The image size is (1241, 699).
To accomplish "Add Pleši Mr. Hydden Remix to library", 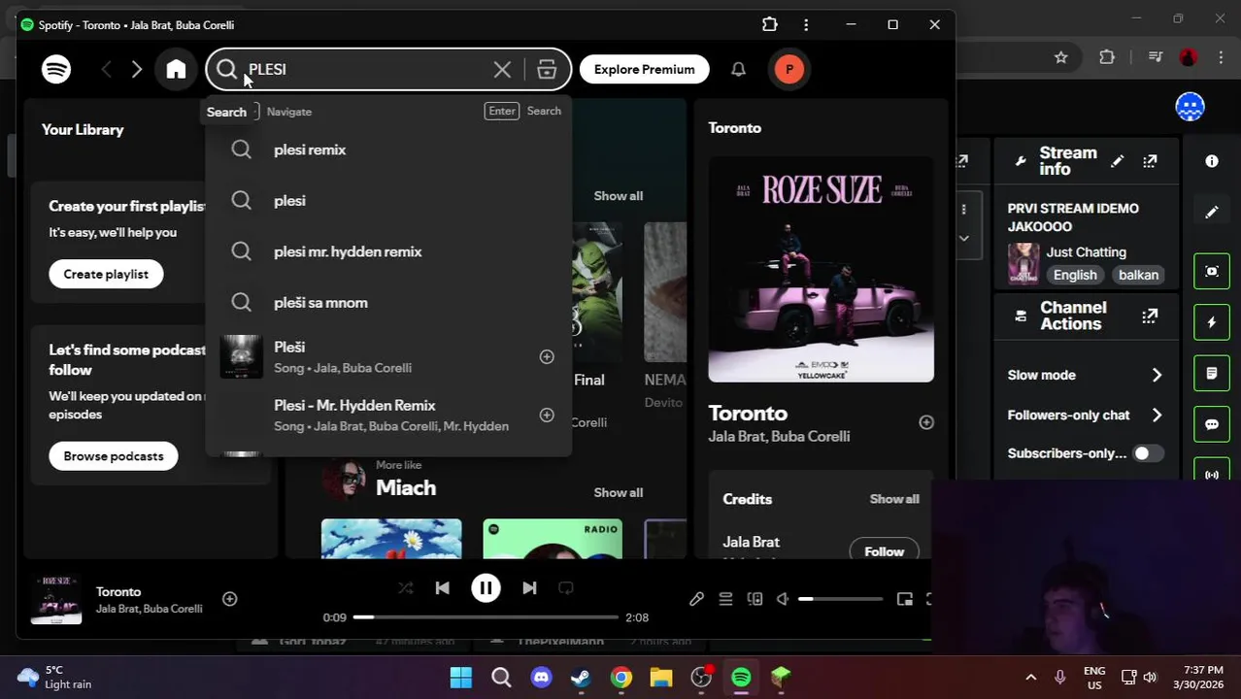I will point(547,415).
